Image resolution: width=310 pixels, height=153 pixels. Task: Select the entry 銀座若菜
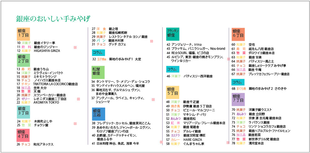tap(255, 135)
